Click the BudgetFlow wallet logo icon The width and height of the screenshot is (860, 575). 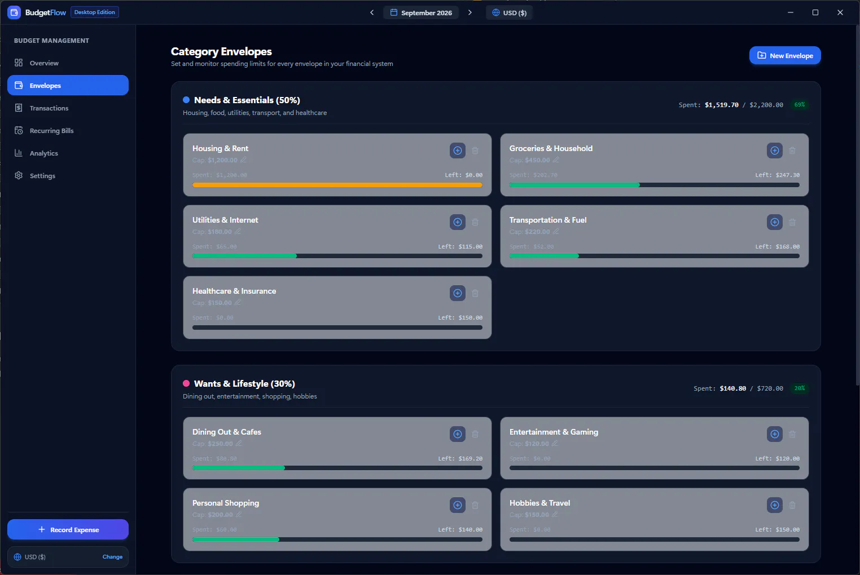click(14, 12)
